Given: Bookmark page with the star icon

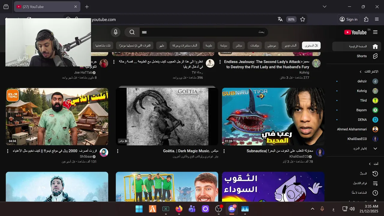Looking at the screenshot, I should pos(302,19).
